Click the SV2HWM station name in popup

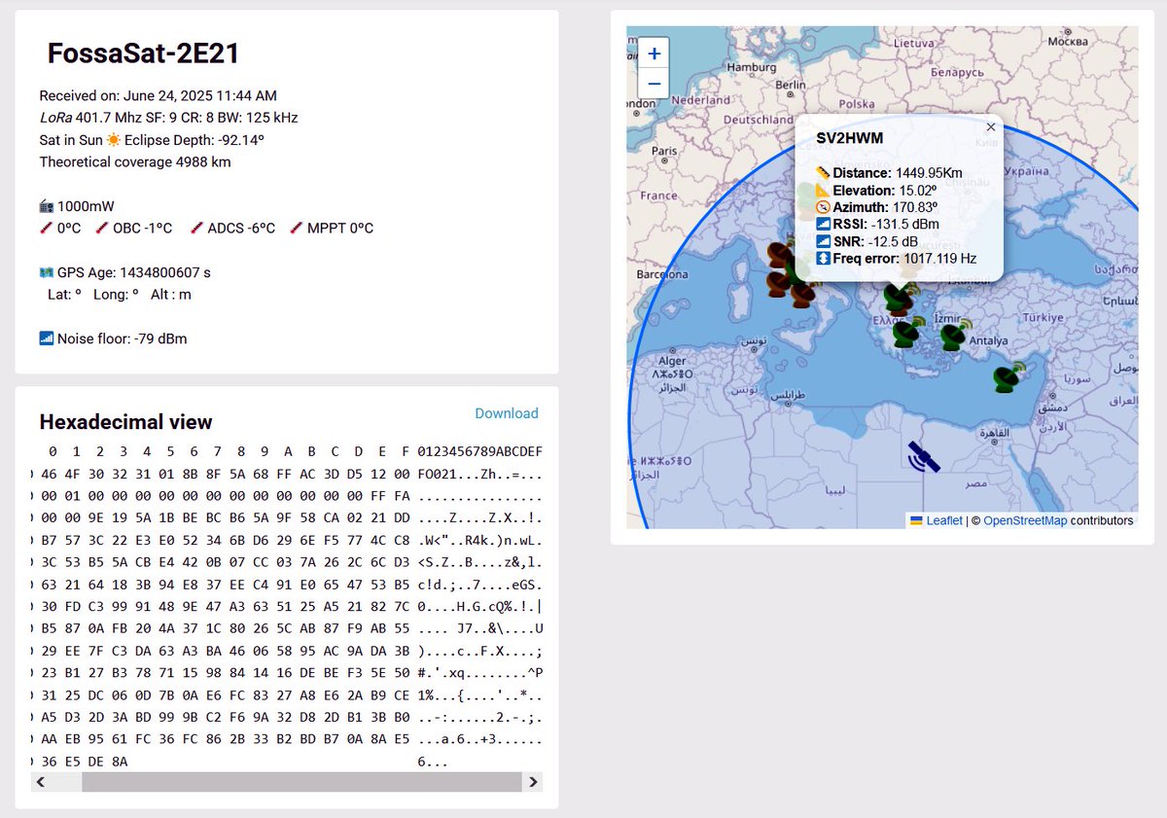[849, 138]
